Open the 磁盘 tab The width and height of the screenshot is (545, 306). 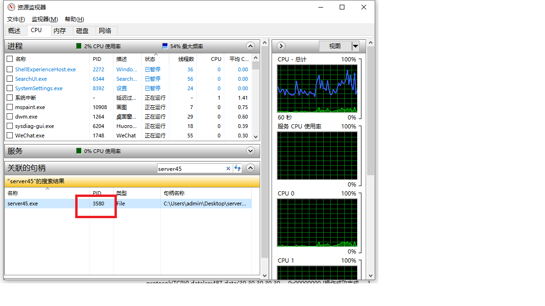coord(82,31)
